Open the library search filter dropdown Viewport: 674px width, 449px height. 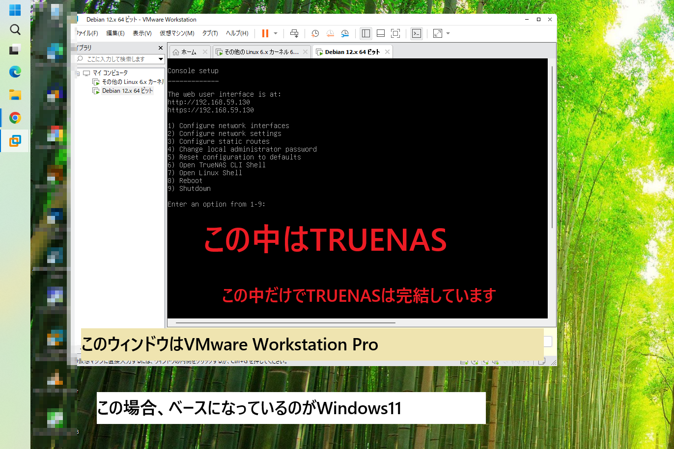click(160, 59)
